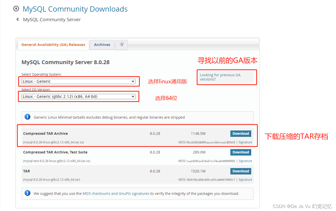Download the Compressed TAR Archive
Image resolution: width=336 pixels, height=211 pixels.
tap(241, 134)
